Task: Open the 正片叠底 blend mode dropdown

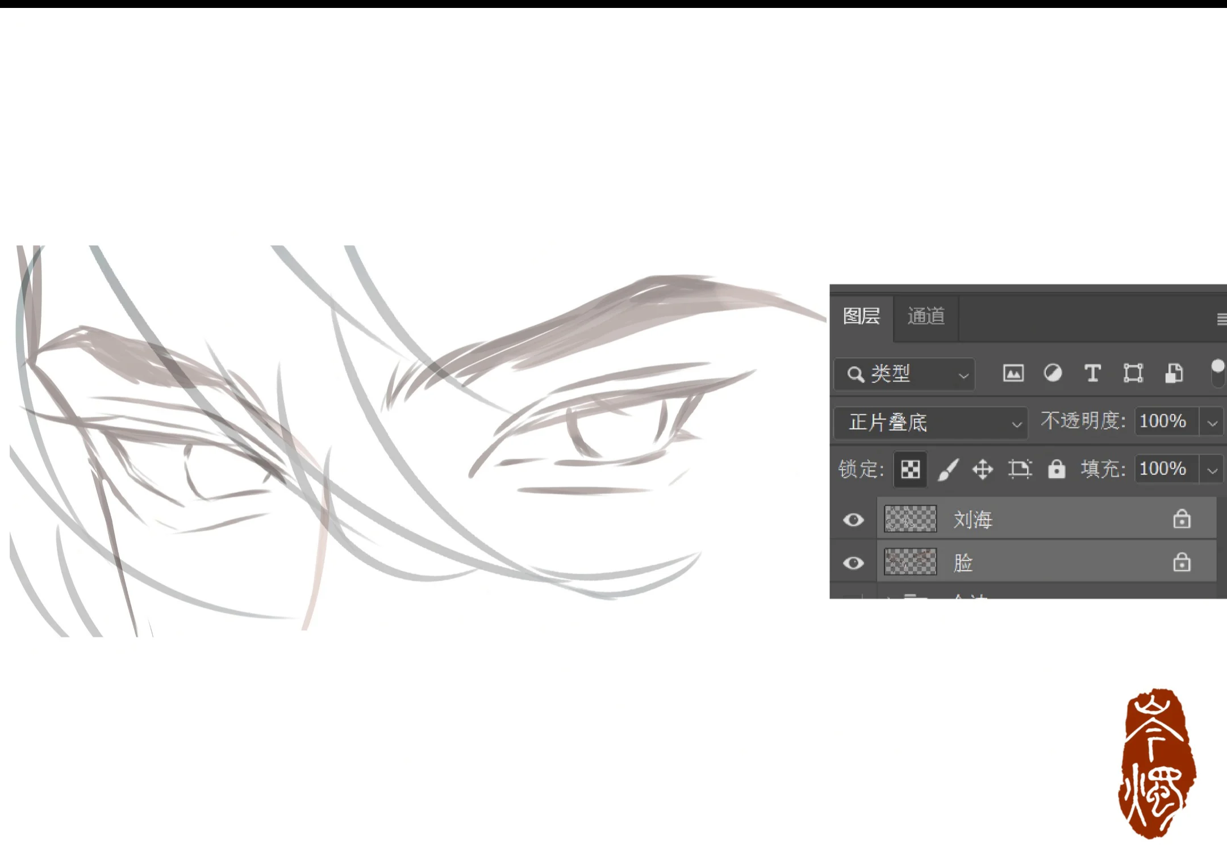Action: (931, 423)
